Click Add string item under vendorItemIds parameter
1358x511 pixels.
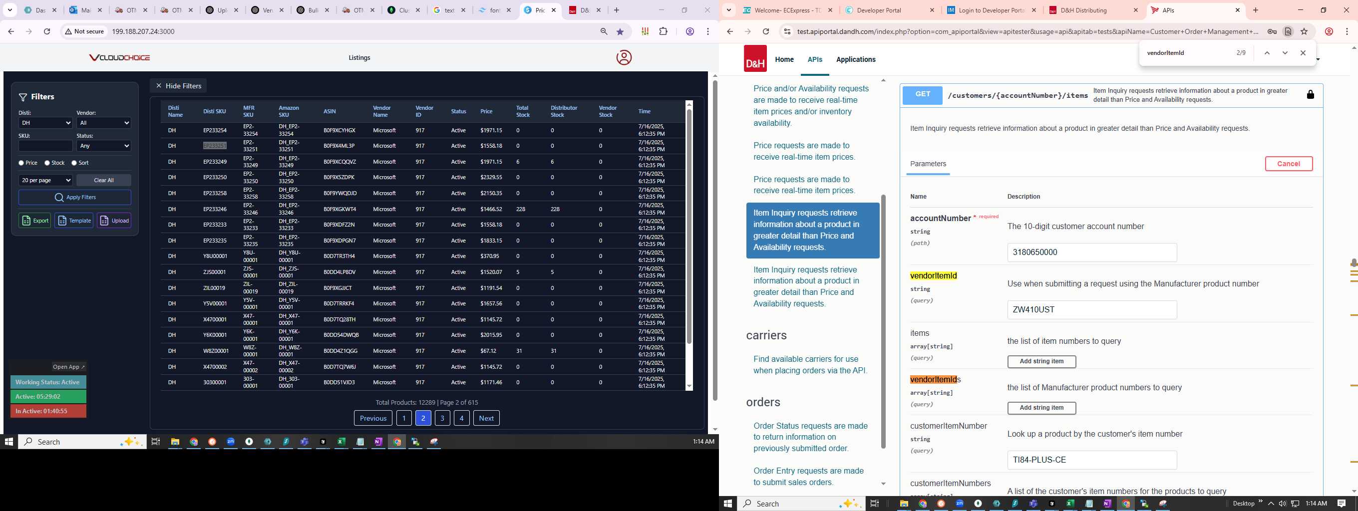click(1041, 408)
